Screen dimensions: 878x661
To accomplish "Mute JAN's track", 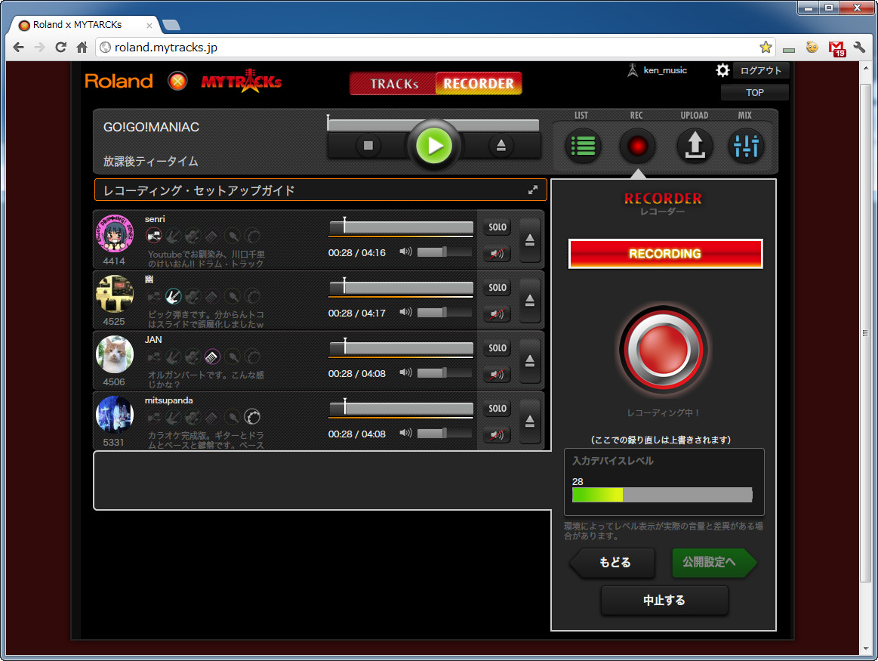I will point(498,374).
